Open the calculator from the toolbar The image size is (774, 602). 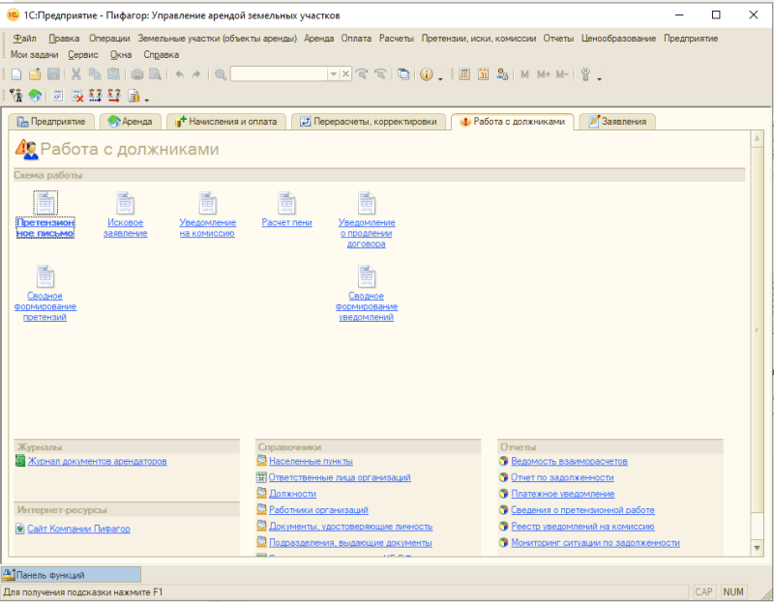464,74
